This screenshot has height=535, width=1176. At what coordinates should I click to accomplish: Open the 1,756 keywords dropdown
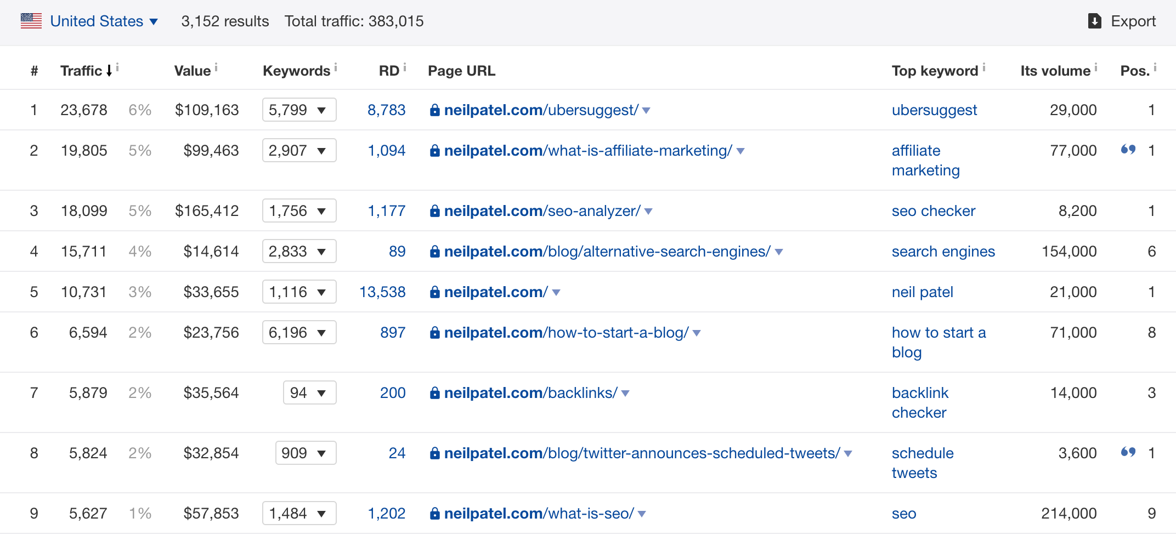299,210
